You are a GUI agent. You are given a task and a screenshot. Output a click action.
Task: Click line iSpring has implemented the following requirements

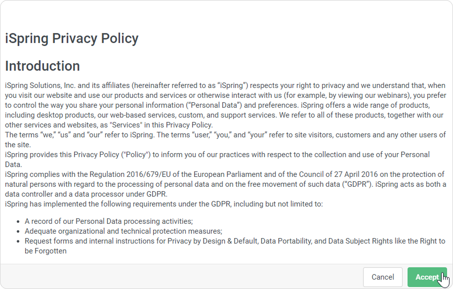pos(164,204)
